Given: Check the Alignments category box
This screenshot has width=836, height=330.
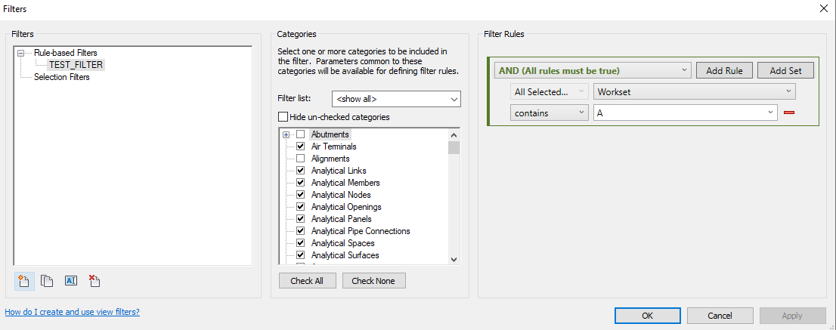Looking at the screenshot, I should (x=300, y=159).
